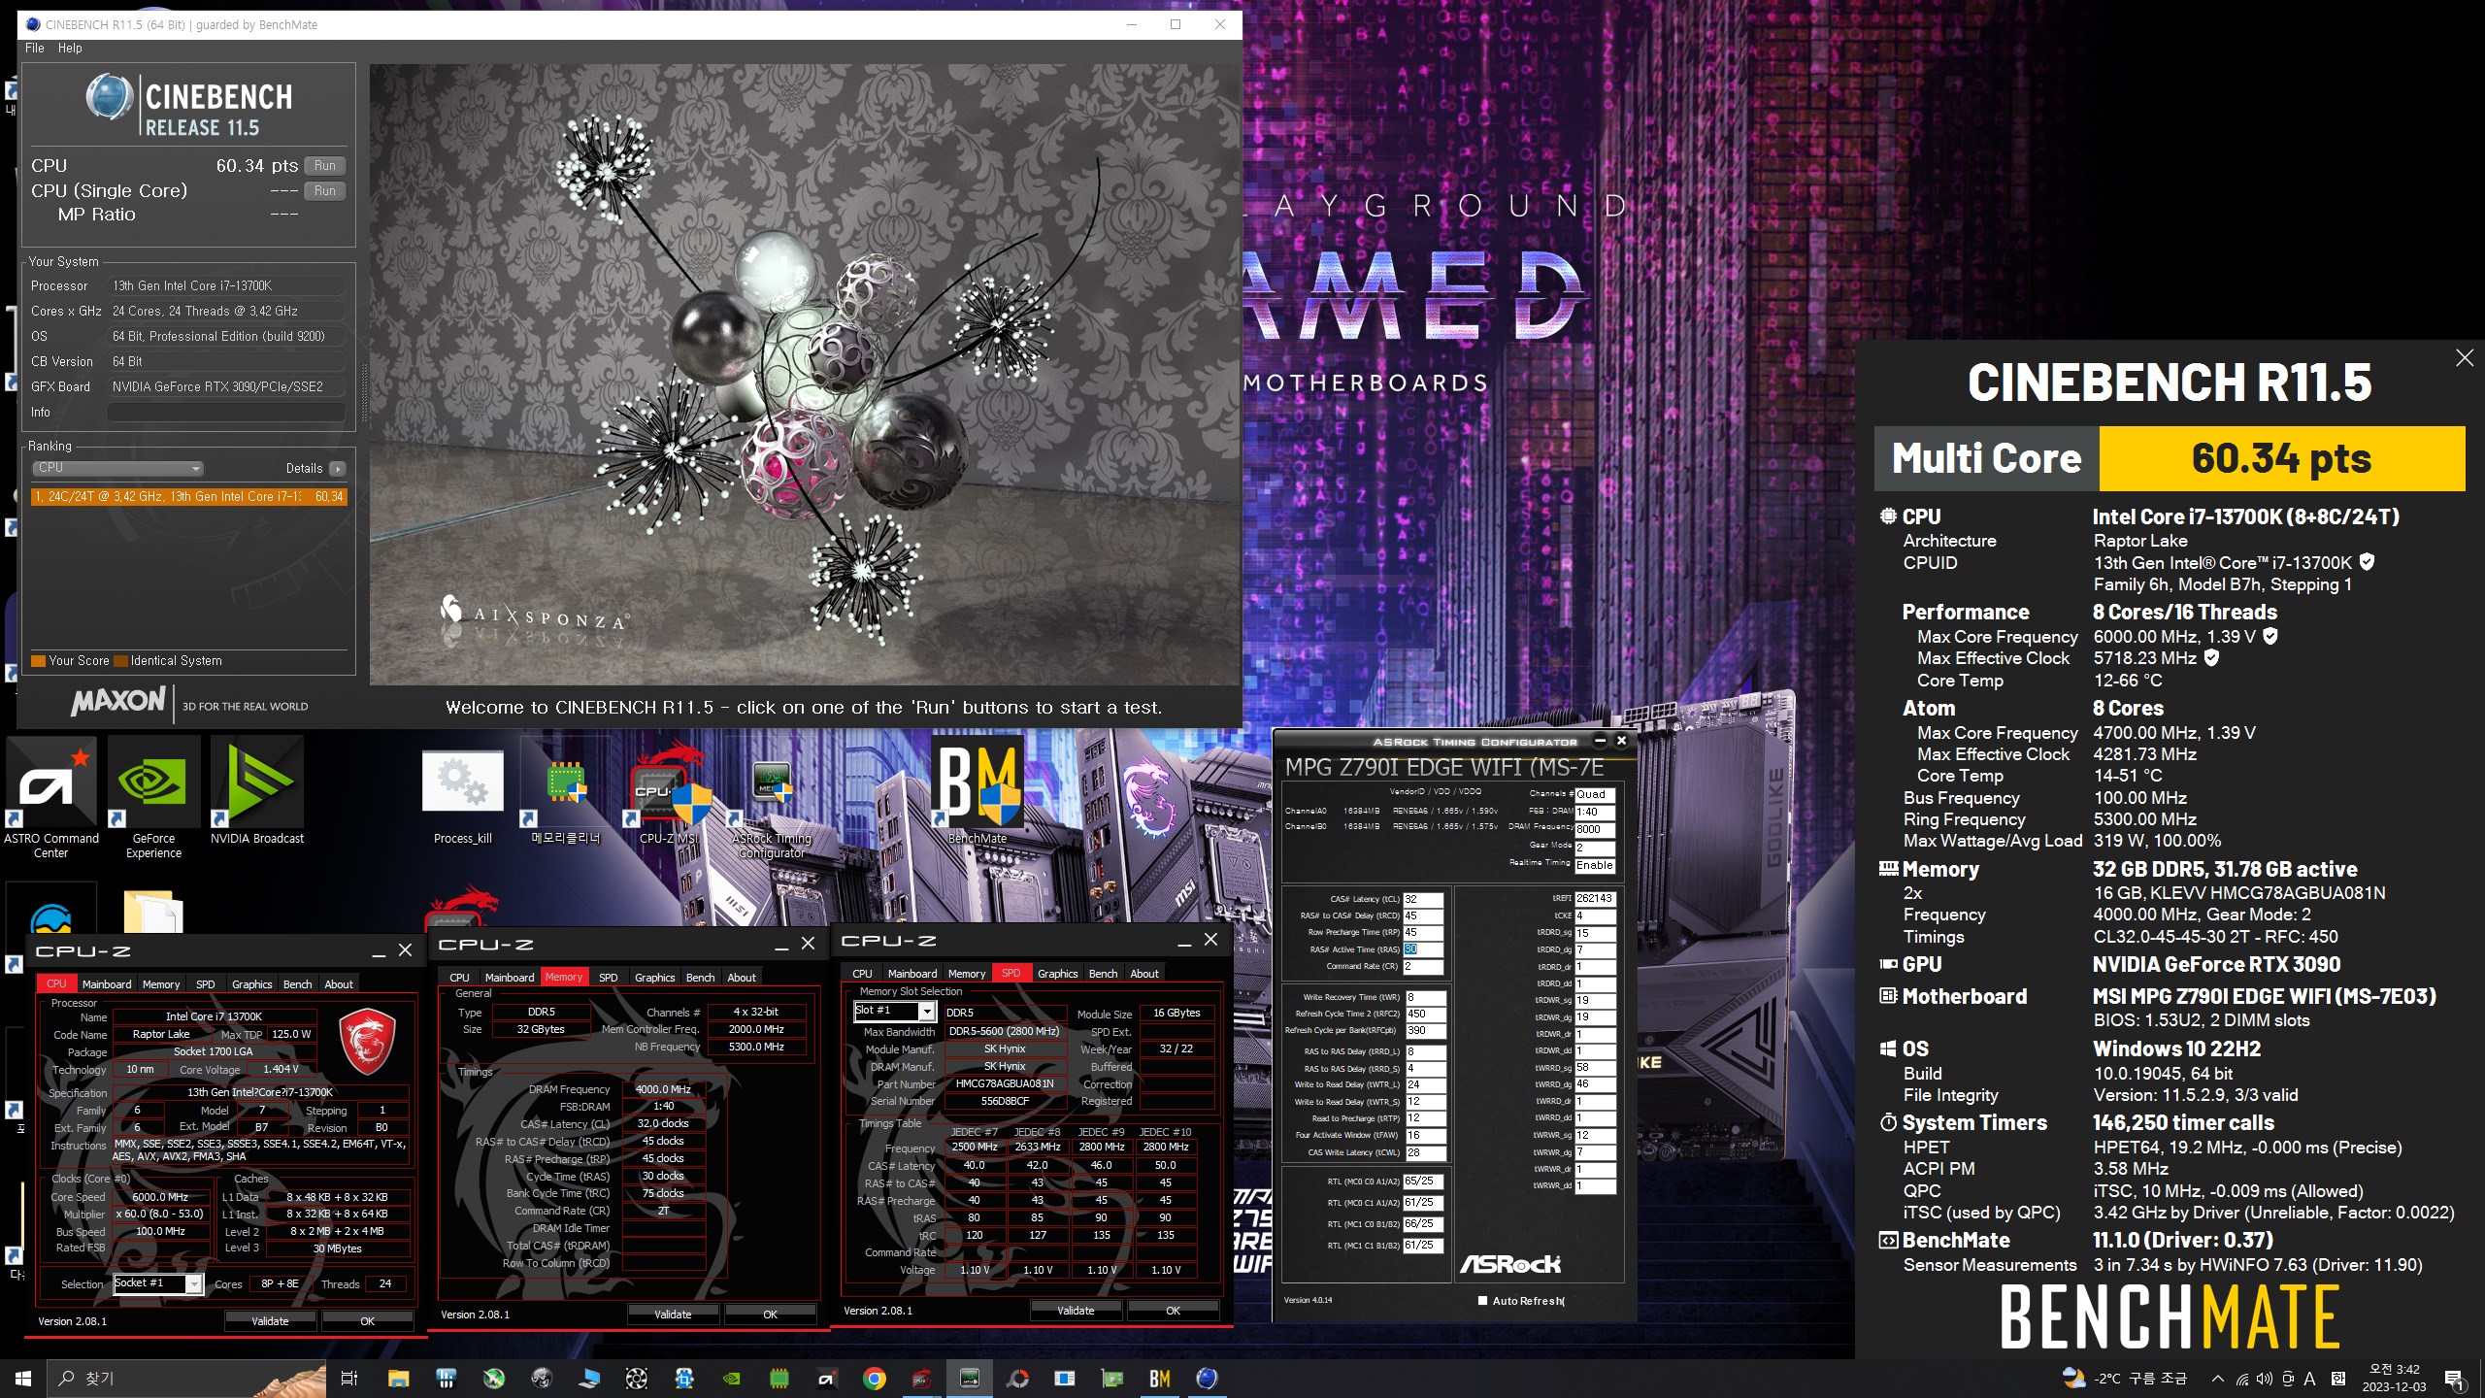Switch to Cinebench globe icon in taskbar
The height and width of the screenshot is (1398, 2485).
(x=1207, y=1378)
